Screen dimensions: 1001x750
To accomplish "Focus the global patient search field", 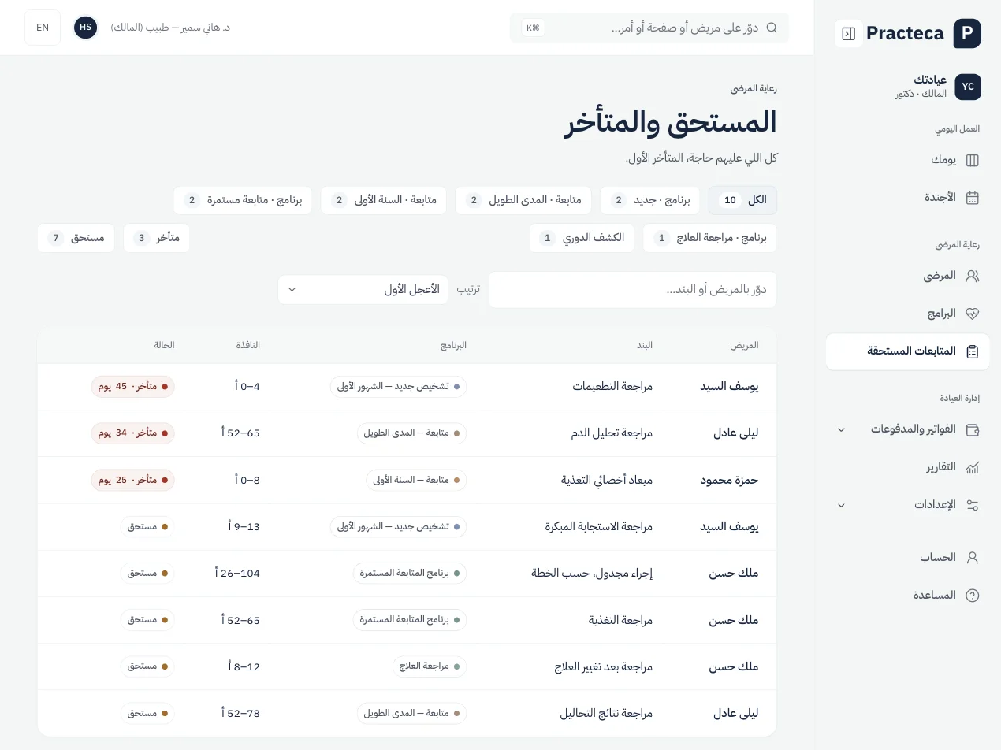I will [x=649, y=28].
